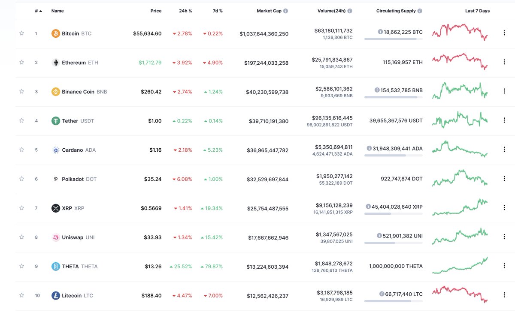Open the Cardano row three-dot menu
Viewport: 515px width, 312px height.
click(x=504, y=150)
